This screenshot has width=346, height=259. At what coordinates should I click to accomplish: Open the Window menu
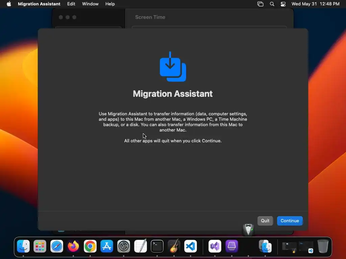click(90, 4)
